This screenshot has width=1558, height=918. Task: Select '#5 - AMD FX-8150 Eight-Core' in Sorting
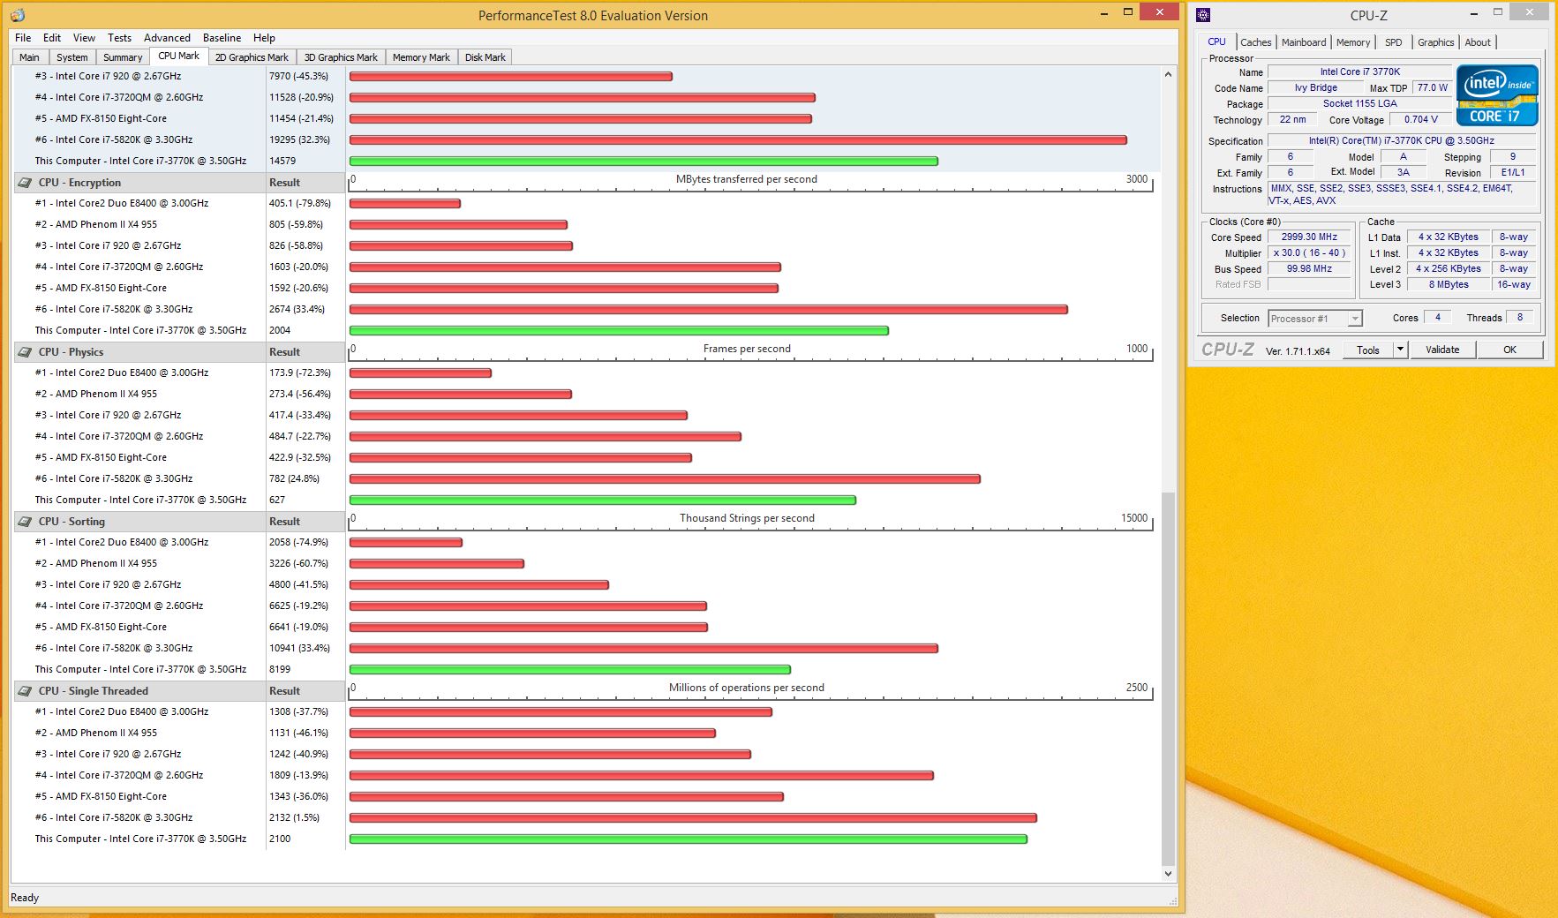[101, 628]
